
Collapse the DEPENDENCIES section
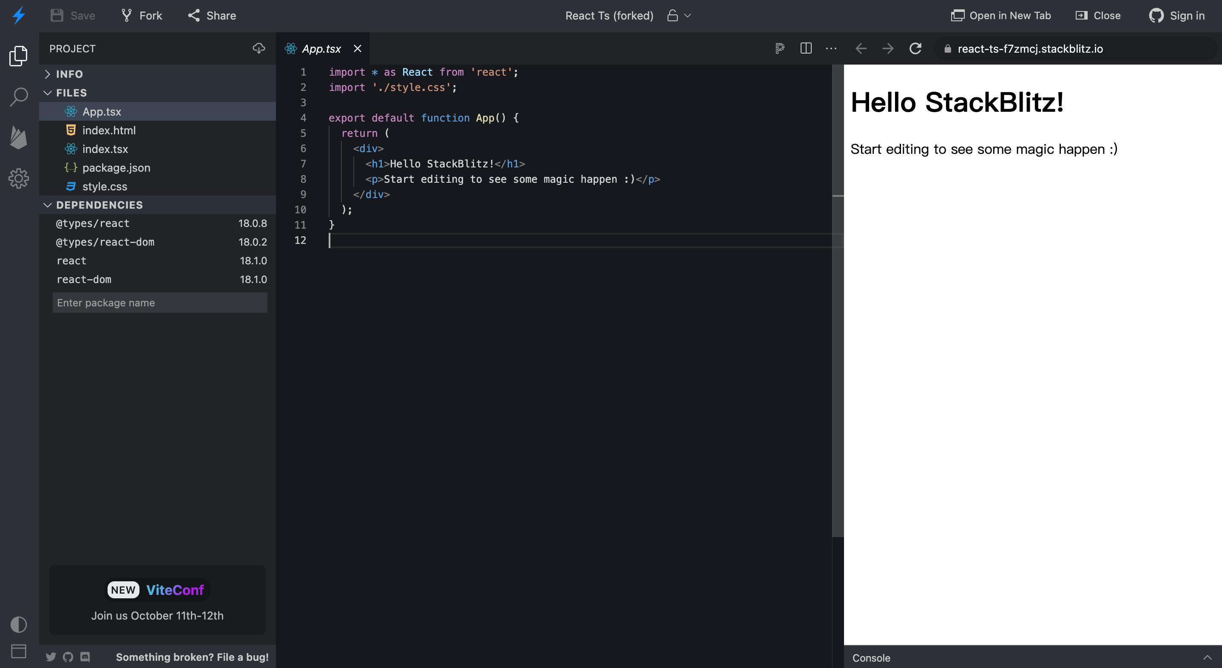point(99,205)
